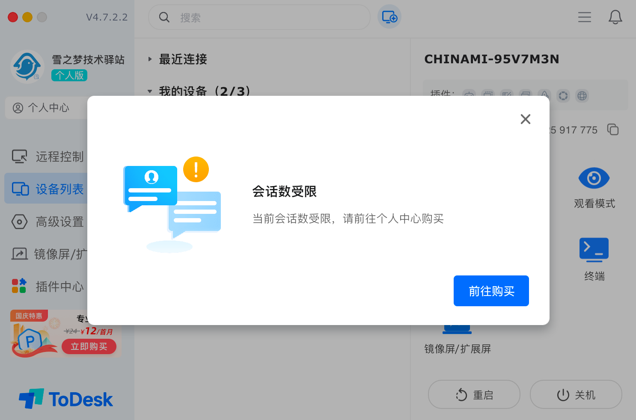Image resolution: width=636 pixels, height=420 pixels.
Task: Click the 前往购买 button
Action: tap(491, 291)
